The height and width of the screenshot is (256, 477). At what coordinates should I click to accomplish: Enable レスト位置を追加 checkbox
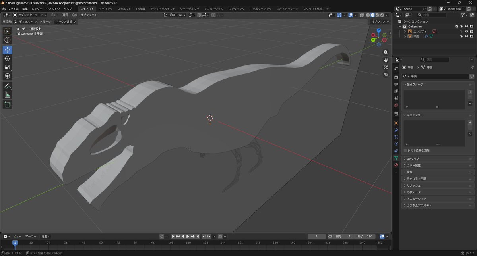(405, 150)
